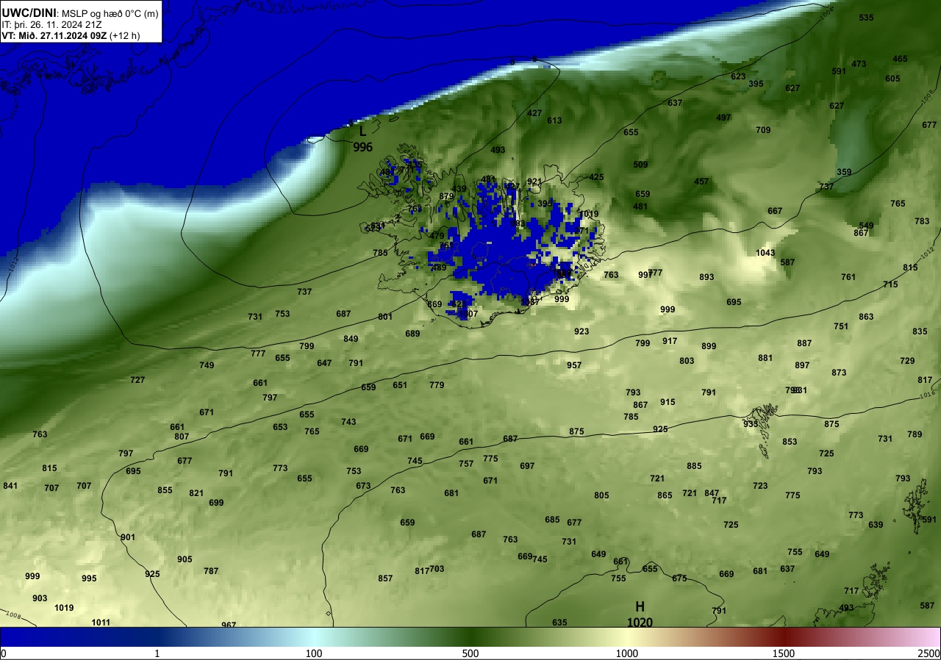Image resolution: width=941 pixels, height=660 pixels.
Task: Click the height value 803
Action: click(x=687, y=362)
